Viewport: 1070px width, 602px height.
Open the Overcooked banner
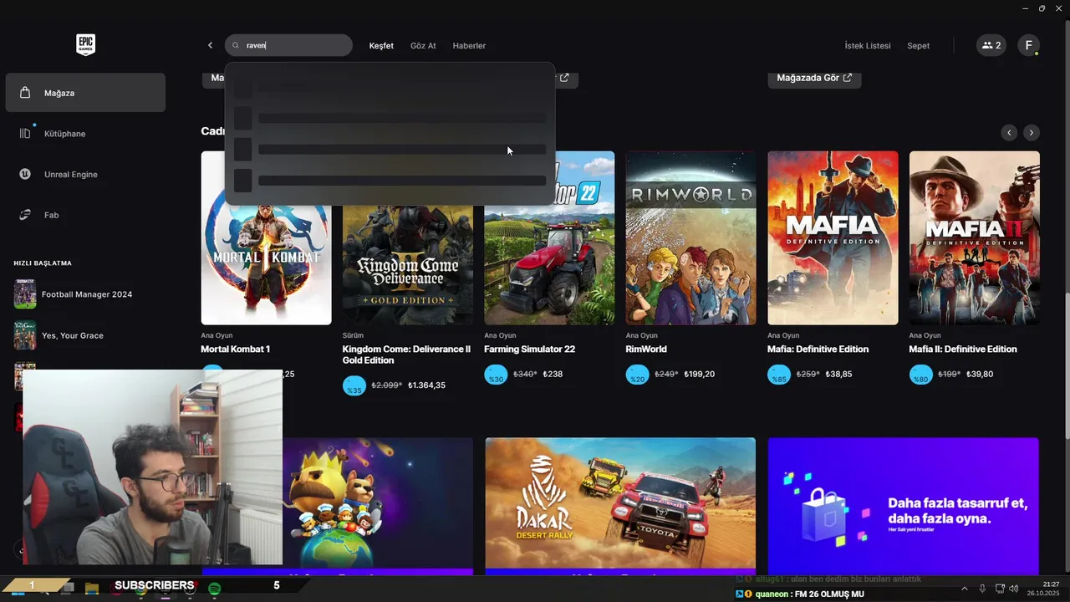[x=378, y=506]
